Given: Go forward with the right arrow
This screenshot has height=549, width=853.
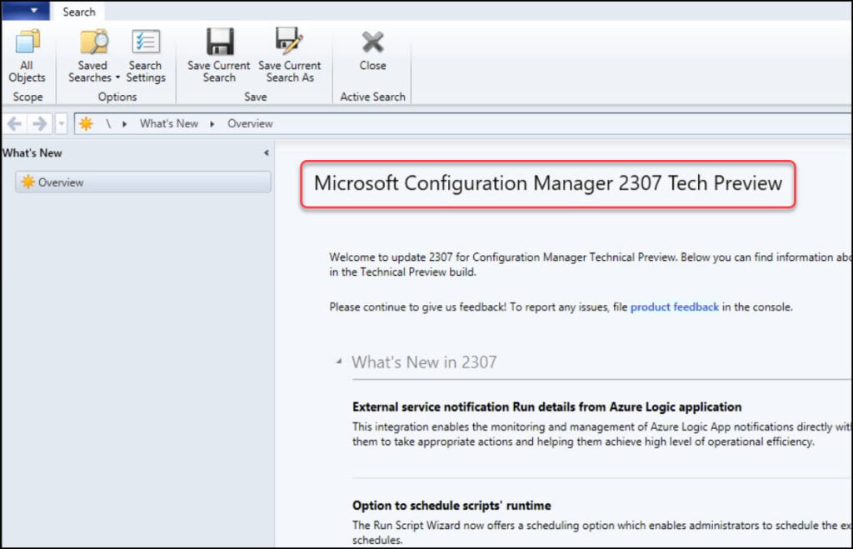Looking at the screenshot, I should pyautogui.click(x=40, y=124).
